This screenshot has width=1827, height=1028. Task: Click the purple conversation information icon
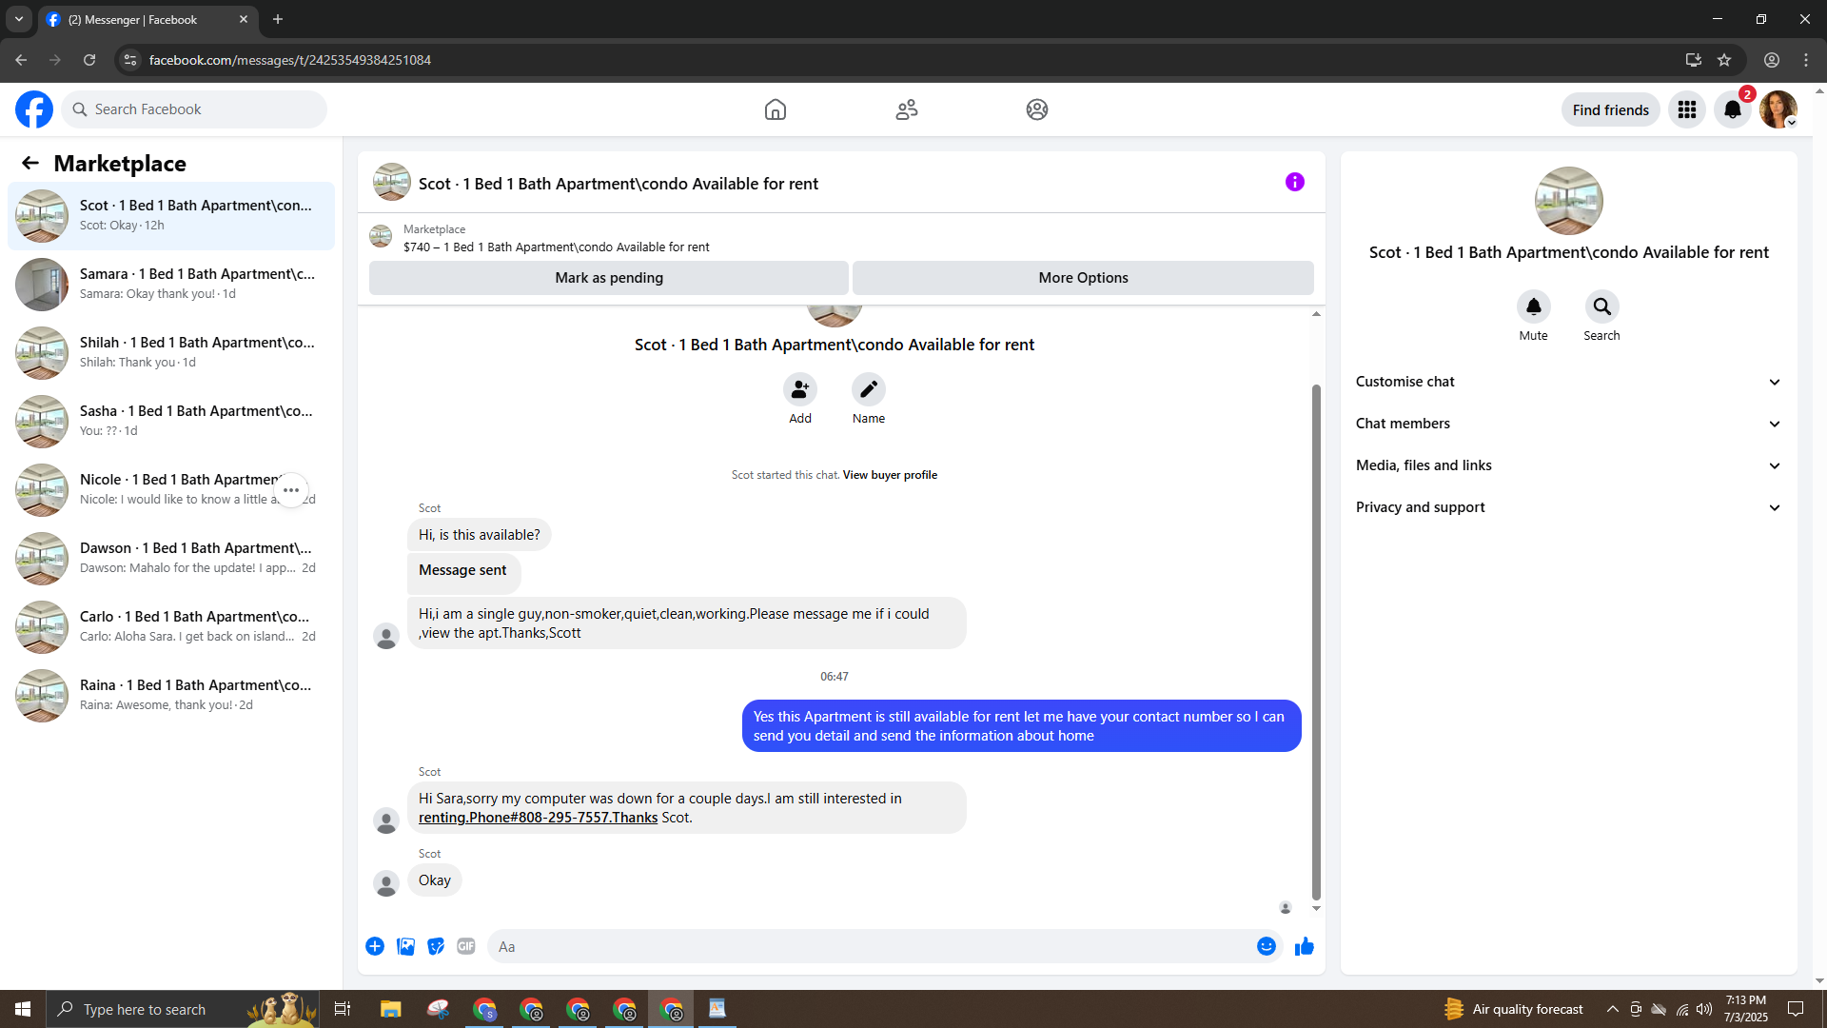point(1294,182)
